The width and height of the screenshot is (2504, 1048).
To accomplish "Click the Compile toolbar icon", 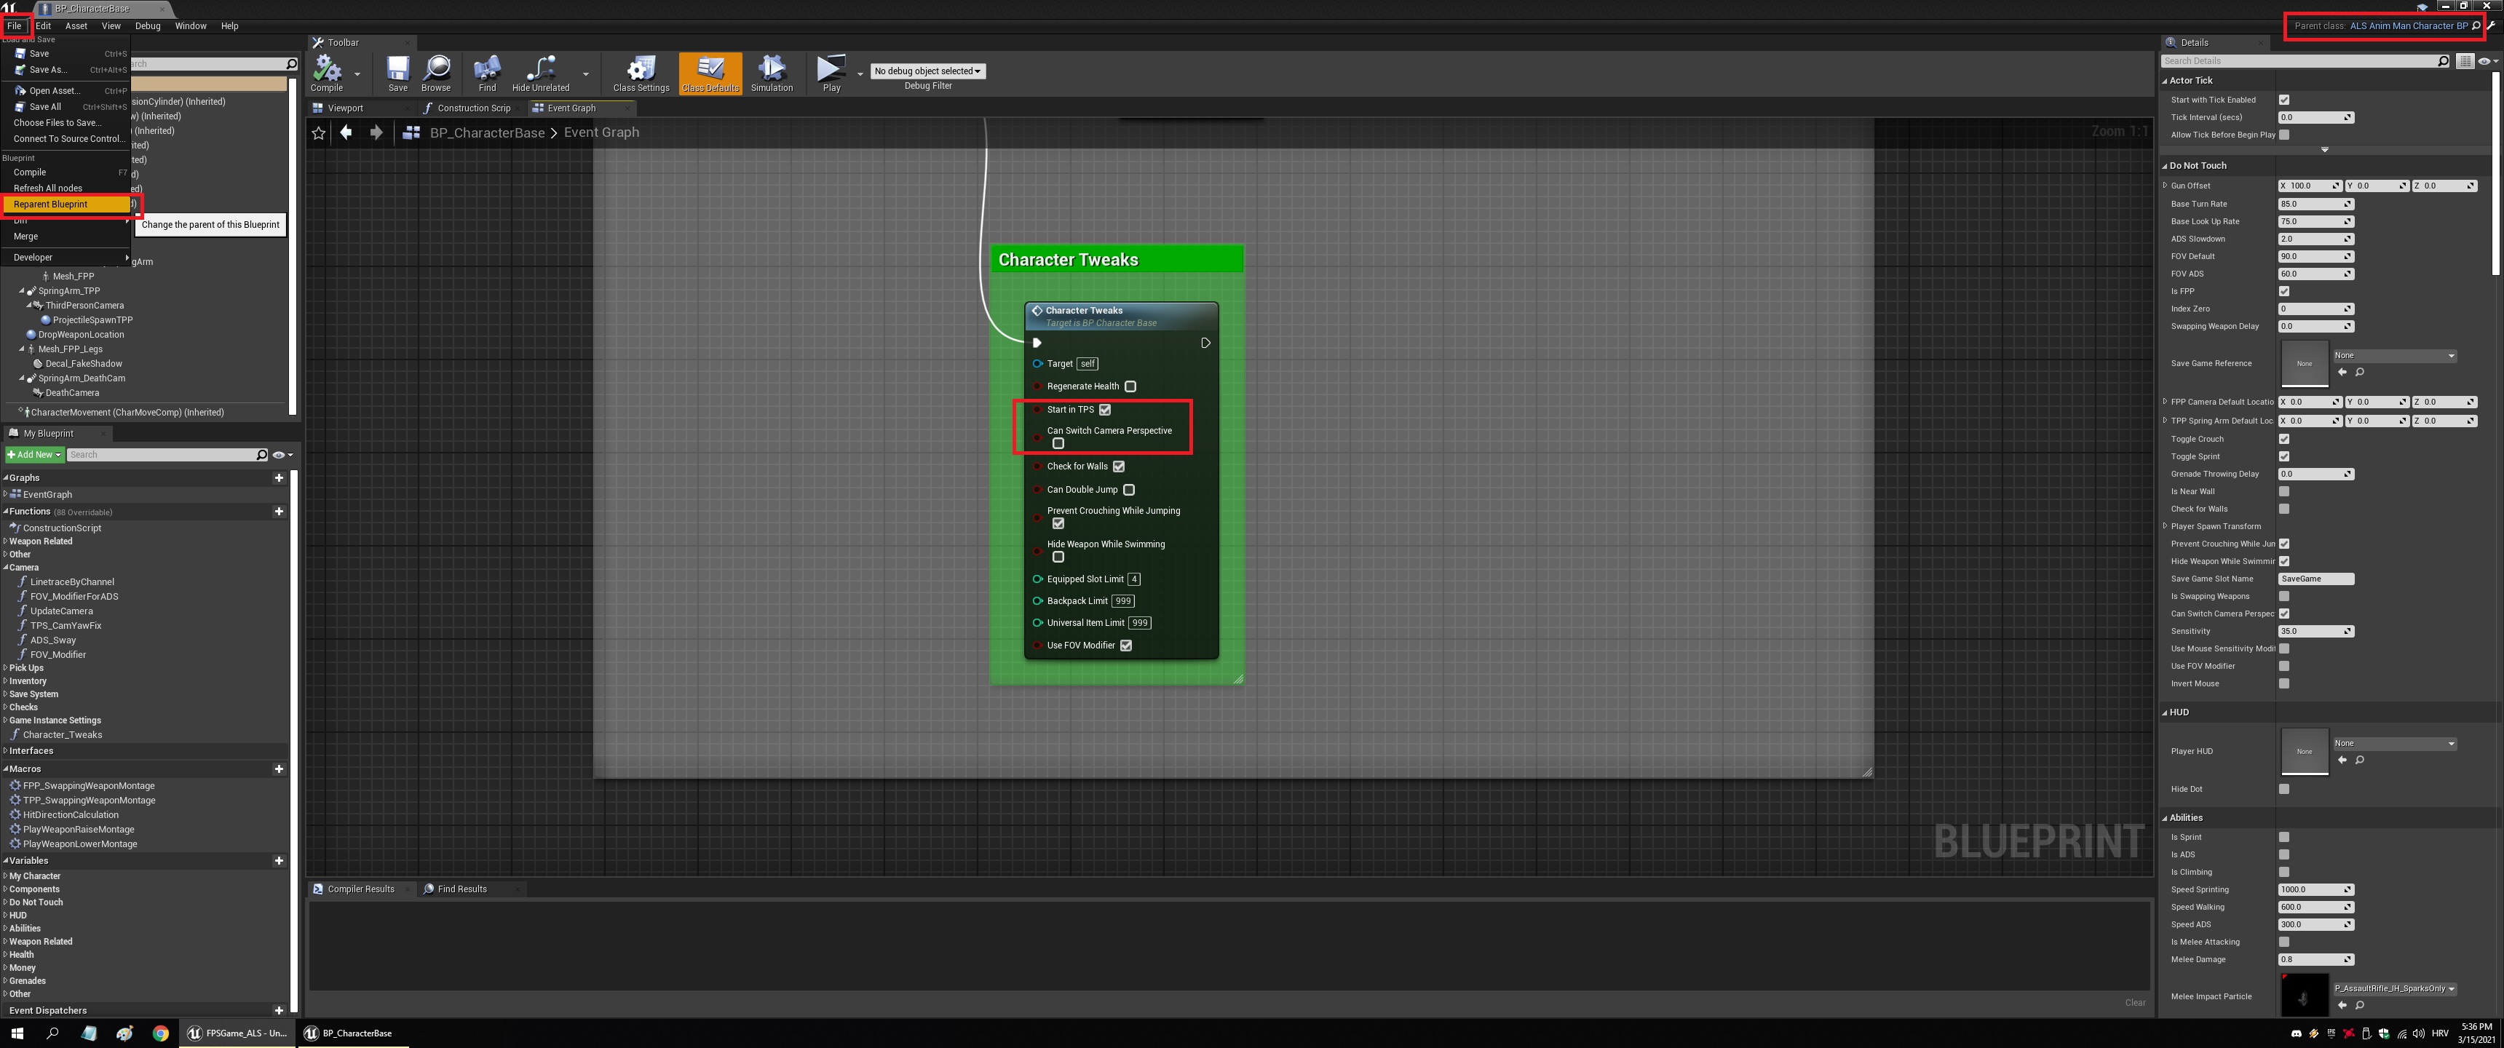I will click(x=325, y=73).
